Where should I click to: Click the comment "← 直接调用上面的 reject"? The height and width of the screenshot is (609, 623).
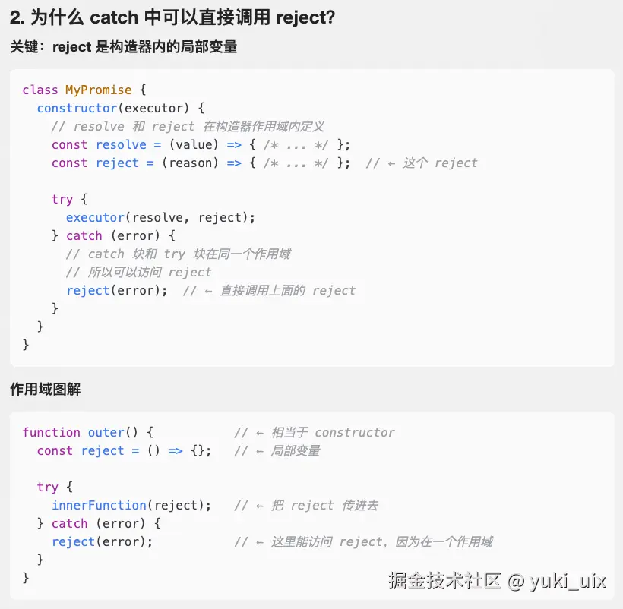click(269, 290)
